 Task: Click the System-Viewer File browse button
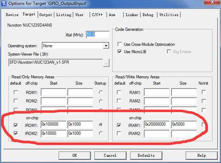coord(106,63)
